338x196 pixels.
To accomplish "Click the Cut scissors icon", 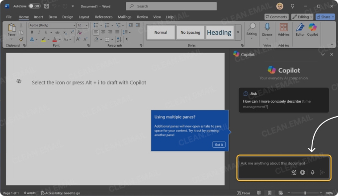I will click(21, 25).
